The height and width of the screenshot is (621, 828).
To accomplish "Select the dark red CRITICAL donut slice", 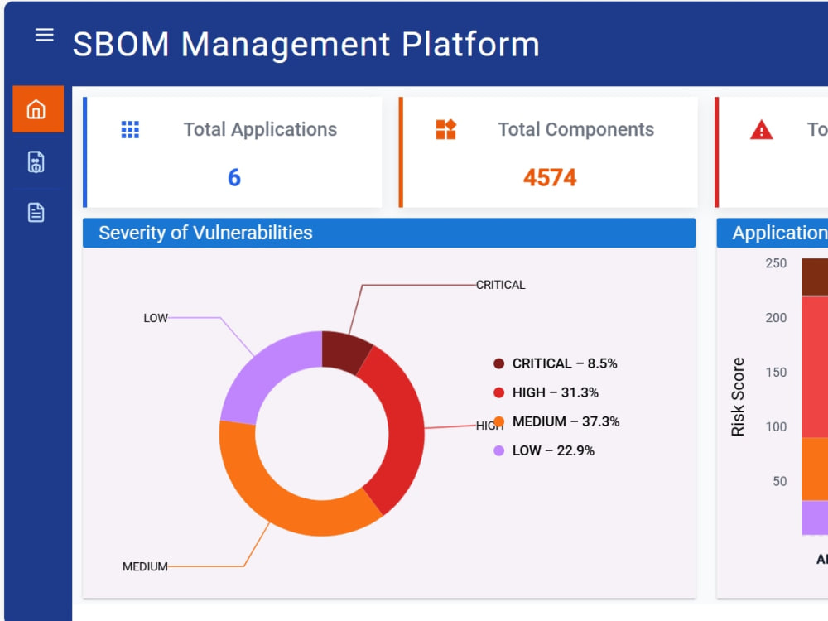I will [x=344, y=350].
